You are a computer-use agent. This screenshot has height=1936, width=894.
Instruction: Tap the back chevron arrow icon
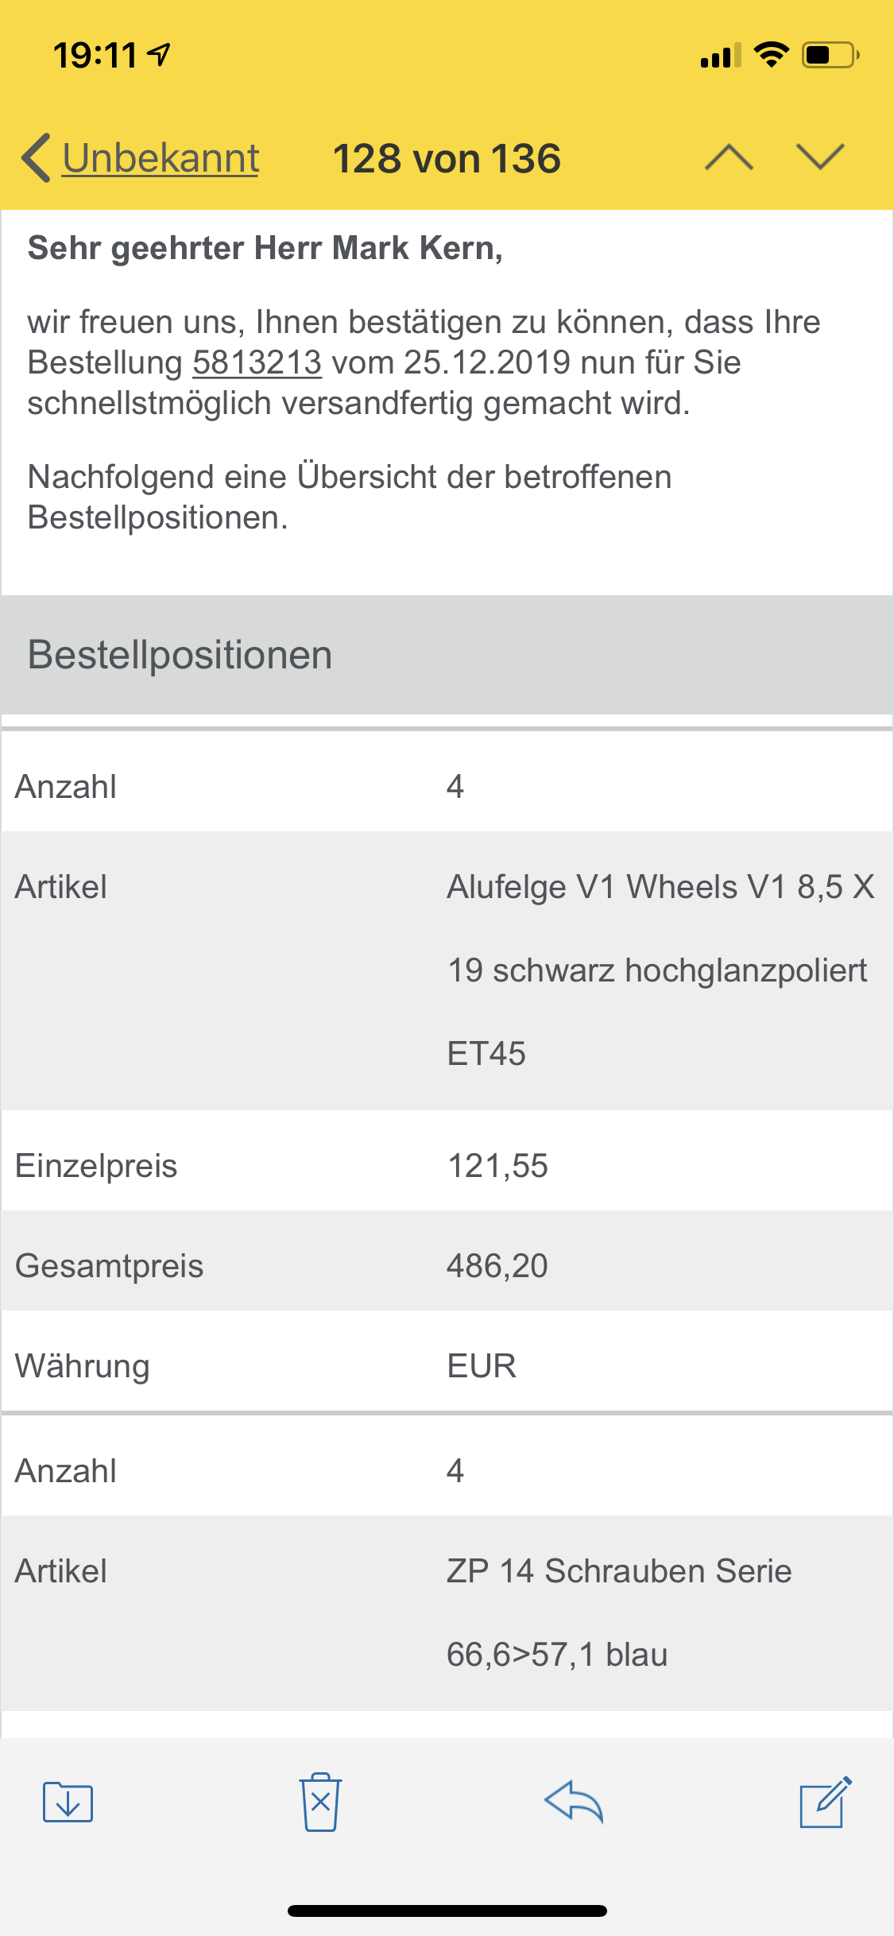click(x=37, y=158)
